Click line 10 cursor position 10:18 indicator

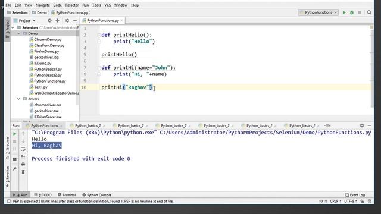pyautogui.click(x=323, y=201)
